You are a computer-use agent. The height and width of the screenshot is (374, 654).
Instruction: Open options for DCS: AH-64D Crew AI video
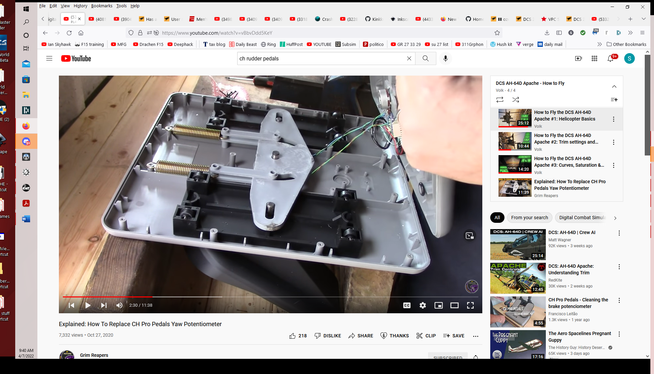(619, 233)
